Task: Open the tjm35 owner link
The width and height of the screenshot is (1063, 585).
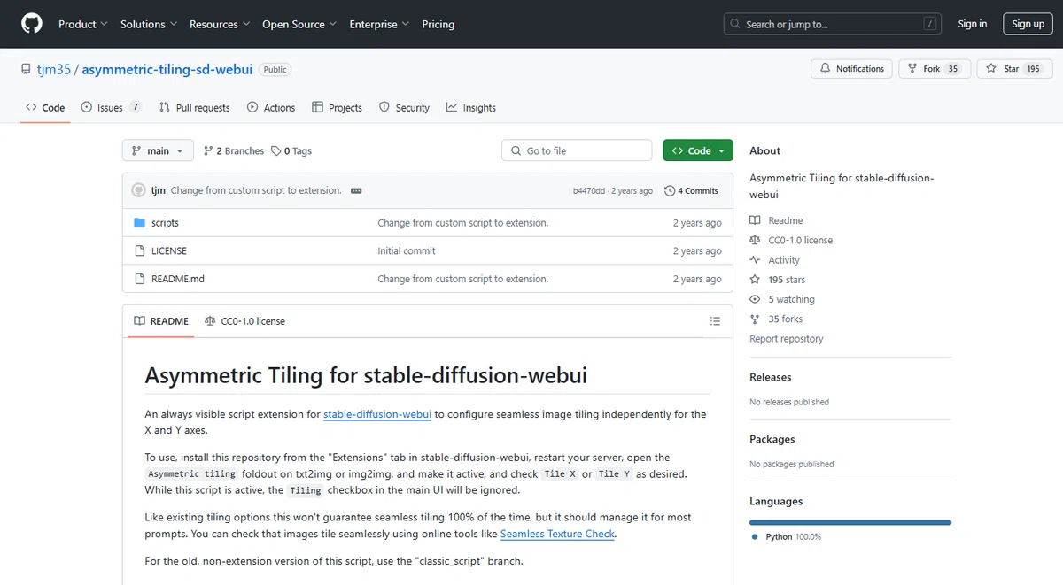Action: [x=54, y=69]
